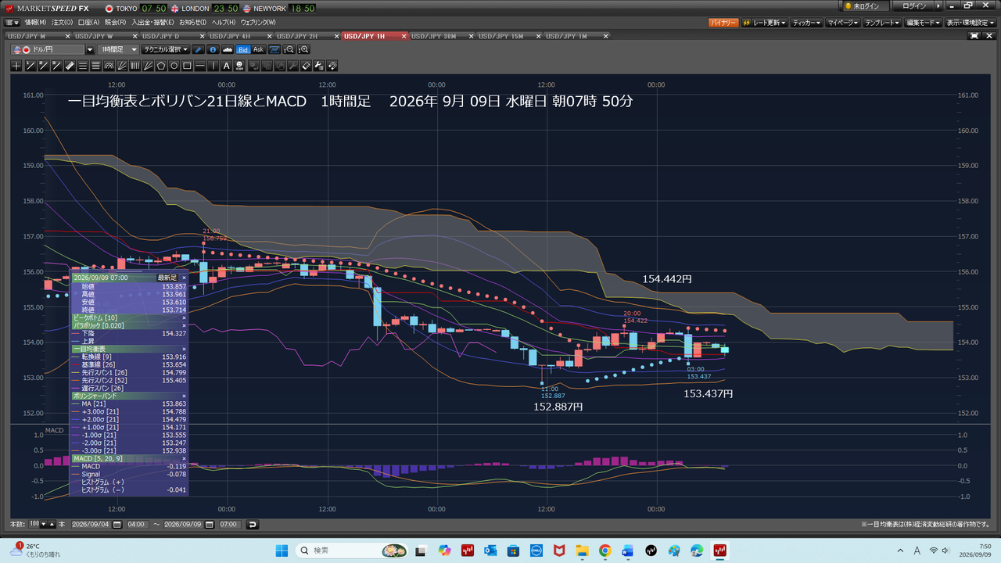Image resolution: width=1001 pixels, height=563 pixels.
Task: Select the Fibonacci arc tool
Action: point(109,66)
